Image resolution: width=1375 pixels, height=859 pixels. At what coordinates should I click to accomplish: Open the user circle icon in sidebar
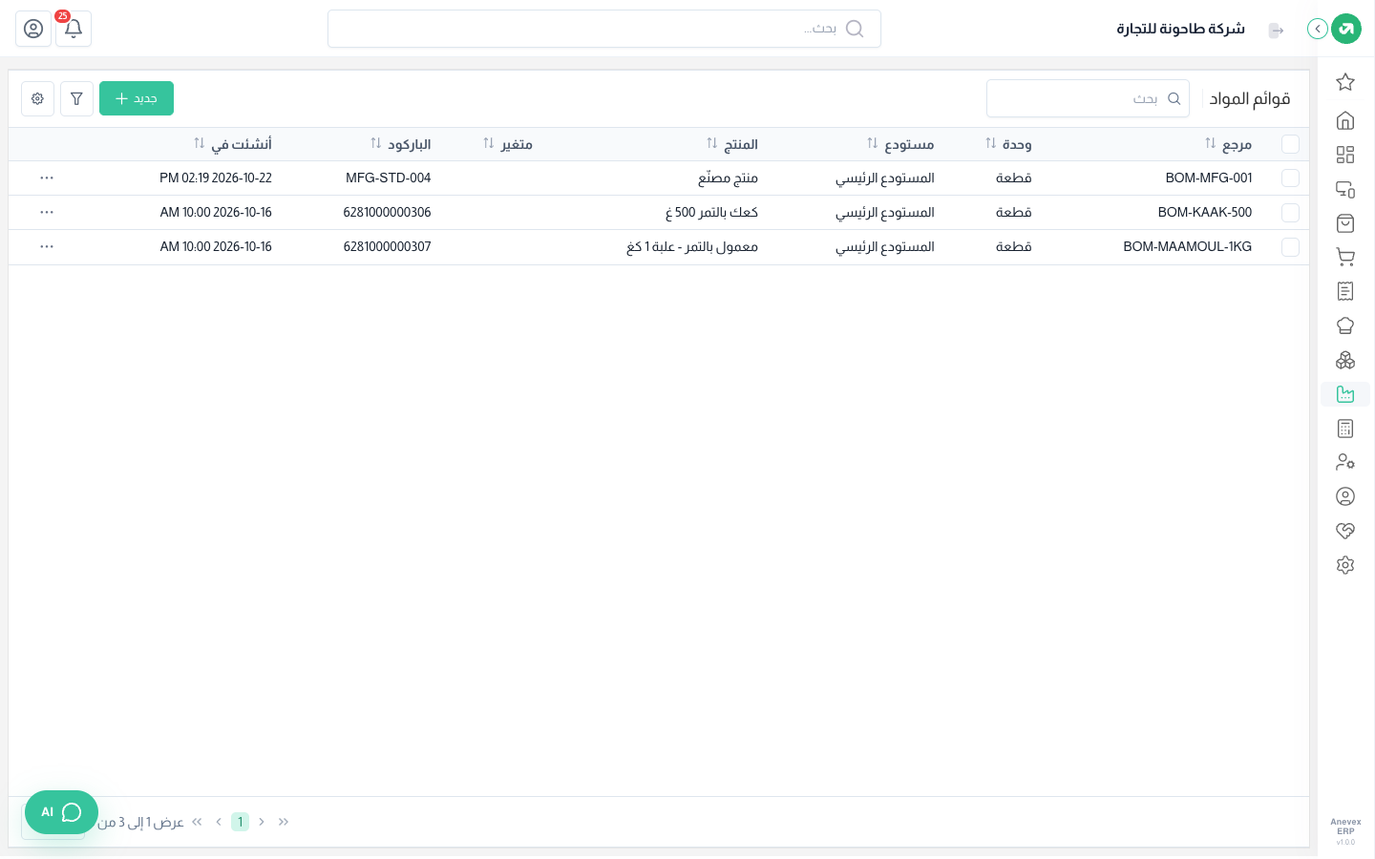click(1345, 496)
